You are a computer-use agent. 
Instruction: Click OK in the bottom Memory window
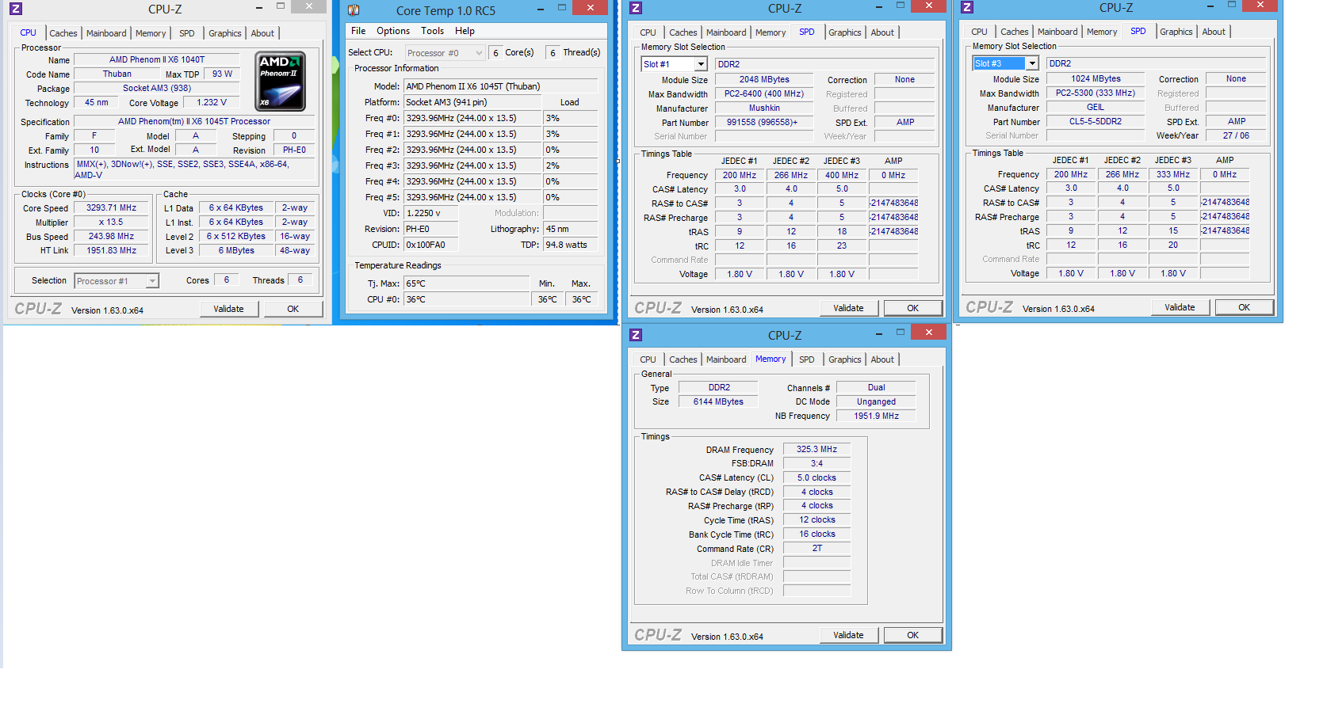click(x=913, y=635)
